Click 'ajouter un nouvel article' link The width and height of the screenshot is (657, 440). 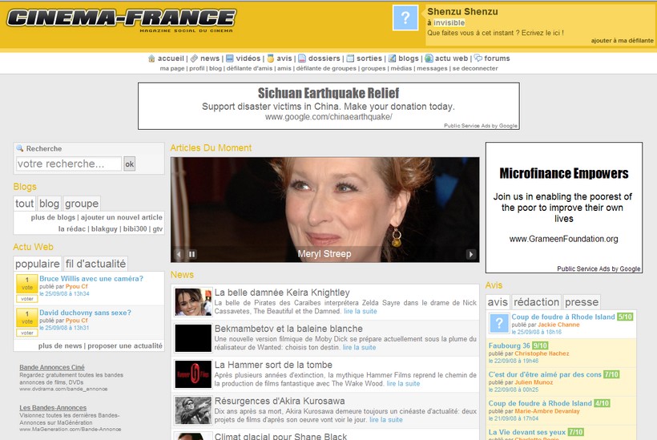tap(122, 217)
